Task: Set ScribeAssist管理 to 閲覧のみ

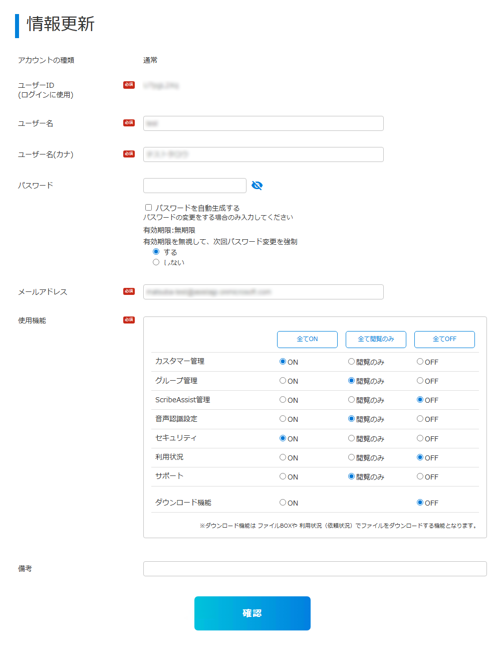Action: point(352,400)
